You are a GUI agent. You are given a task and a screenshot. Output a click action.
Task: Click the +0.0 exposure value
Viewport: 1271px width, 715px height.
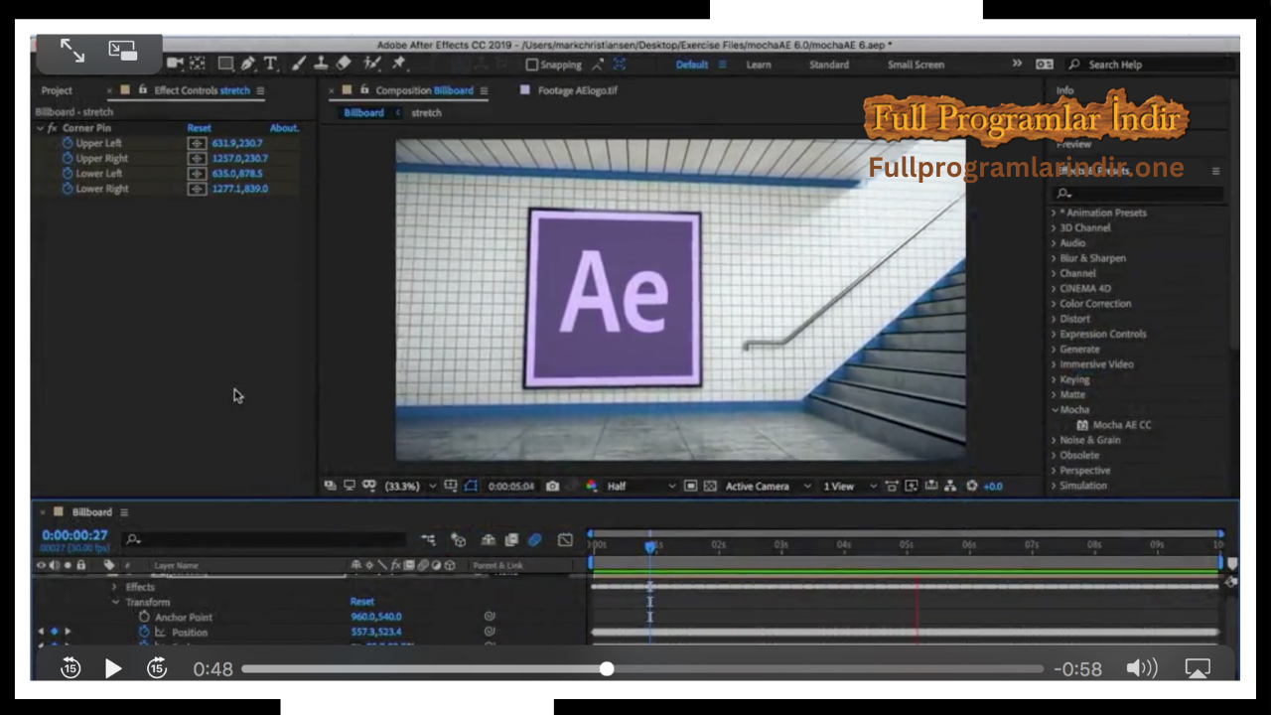[993, 487]
